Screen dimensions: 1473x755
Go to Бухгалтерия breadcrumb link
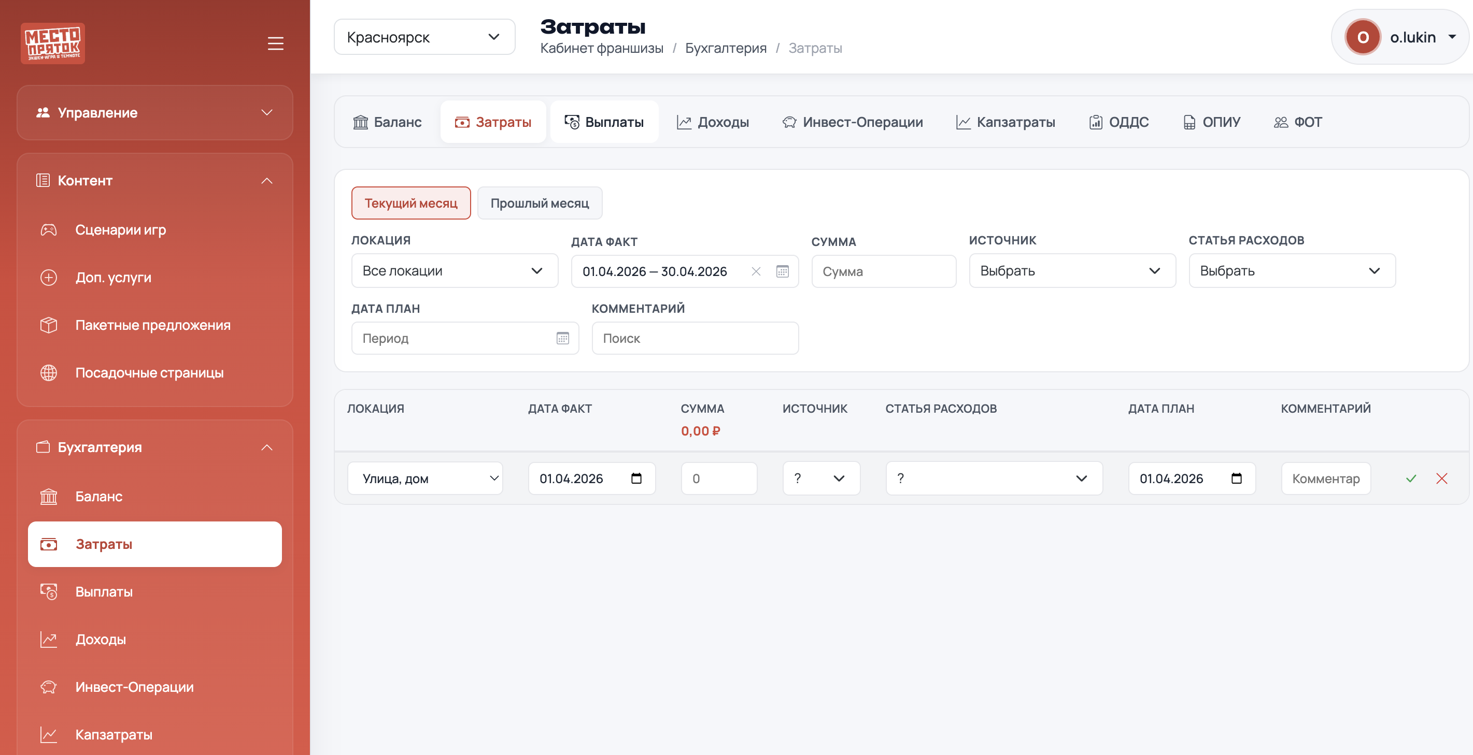coord(725,48)
